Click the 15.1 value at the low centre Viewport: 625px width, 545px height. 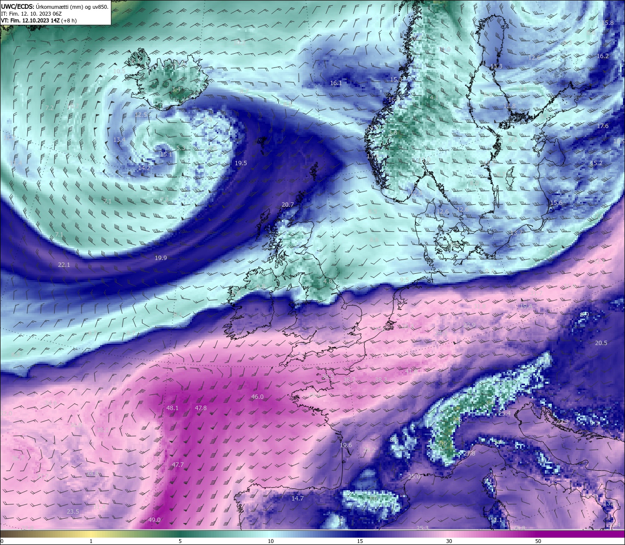click(x=166, y=154)
